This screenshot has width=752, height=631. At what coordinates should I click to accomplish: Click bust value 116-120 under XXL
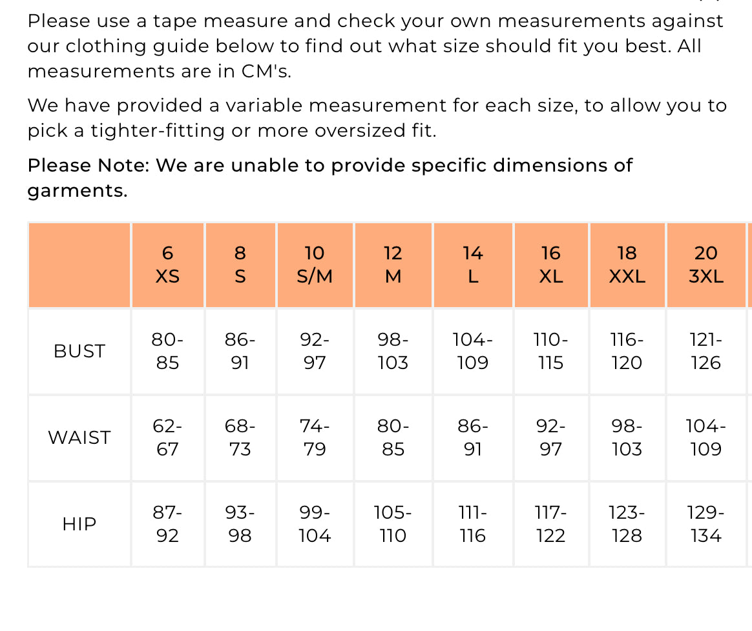click(627, 351)
